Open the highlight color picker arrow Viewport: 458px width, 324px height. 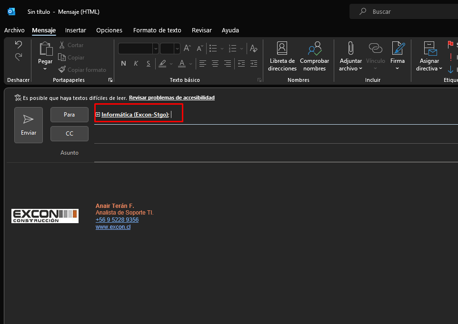(171, 64)
